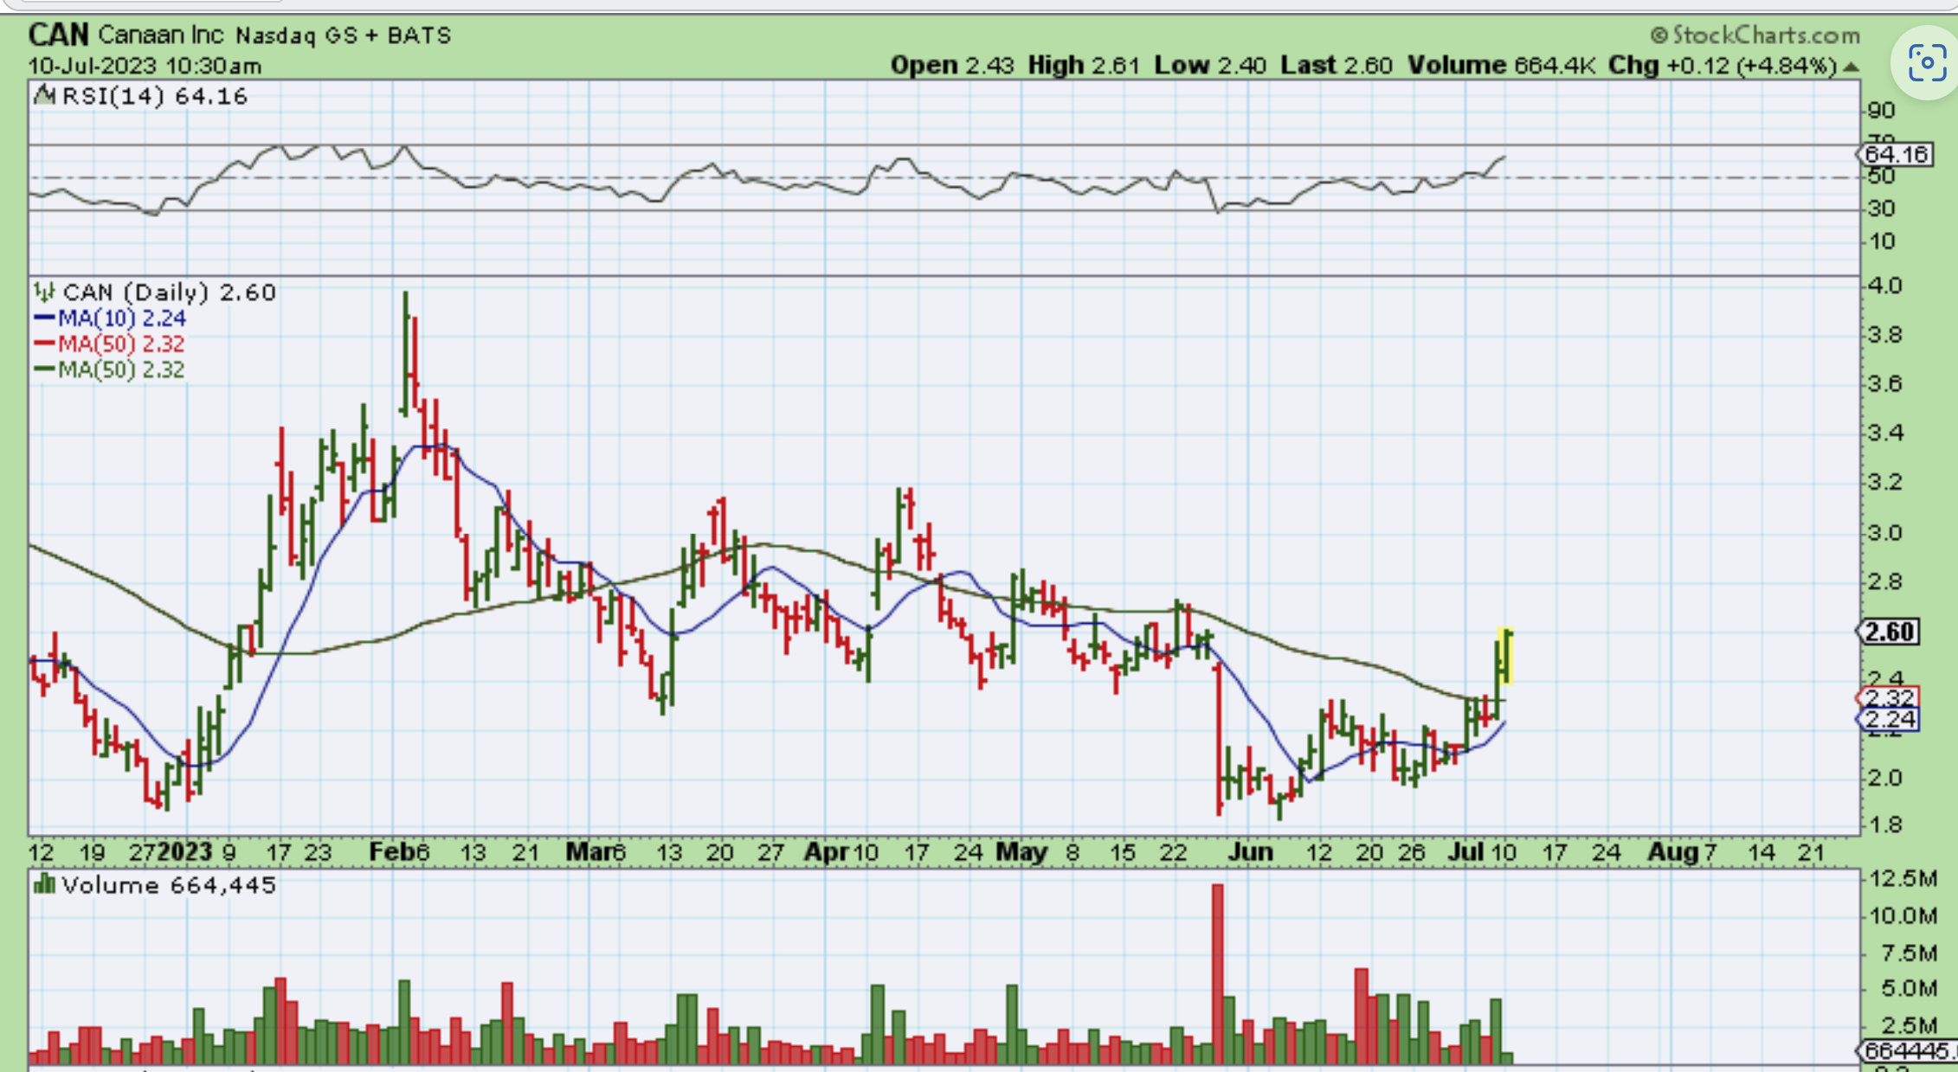Click the candlestick icon beside CAN (Daily)
Image resolution: width=1958 pixels, height=1072 pixels.
(x=43, y=292)
